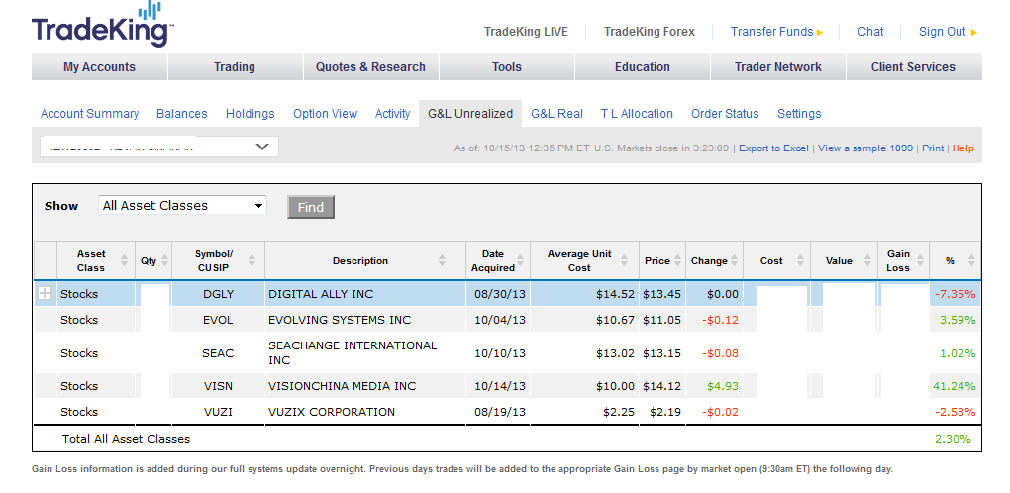Switch to the Activity tab

(393, 113)
